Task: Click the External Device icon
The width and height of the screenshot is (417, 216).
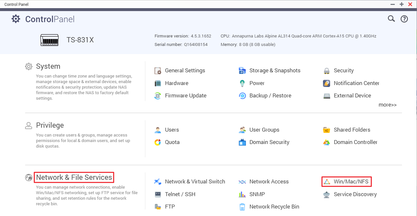Action: point(327,96)
